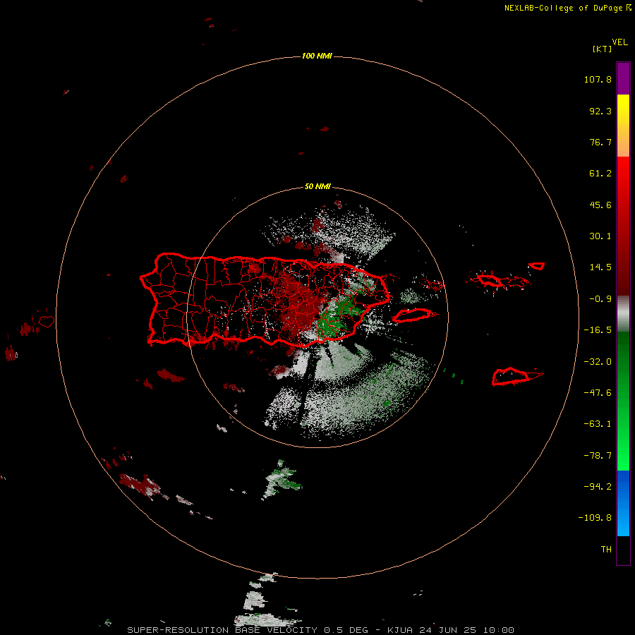
Task: Click the 107.8 value on velocity scale
Action: point(598,79)
